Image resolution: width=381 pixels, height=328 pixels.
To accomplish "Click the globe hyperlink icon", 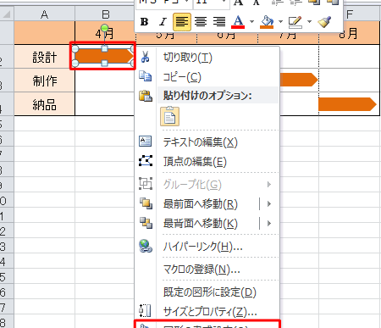I will pyautogui.click(x=146, y=246).
